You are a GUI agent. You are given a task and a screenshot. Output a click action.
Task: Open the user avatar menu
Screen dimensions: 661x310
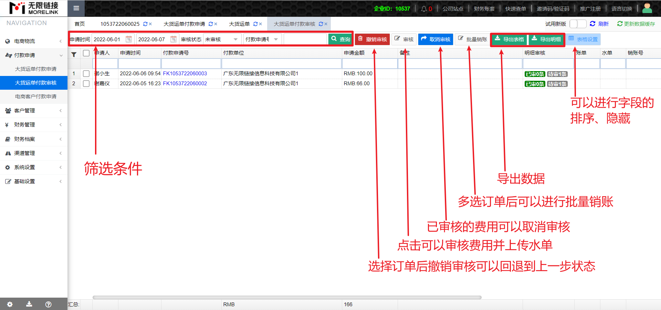coord(647,8)
